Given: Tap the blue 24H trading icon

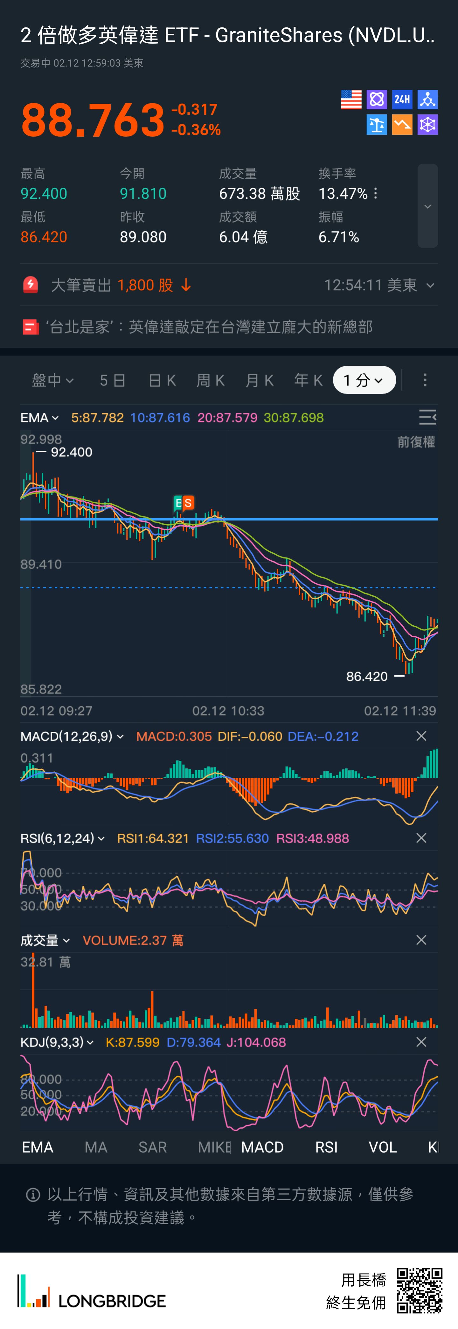Looking at the screenshot, I should pyautogui.click(x=402, y=100).
